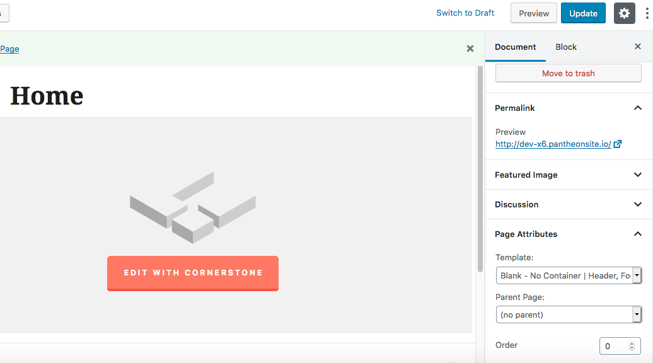Click the Preview button
The image size is (653, 363).
[x=533, y=13]
